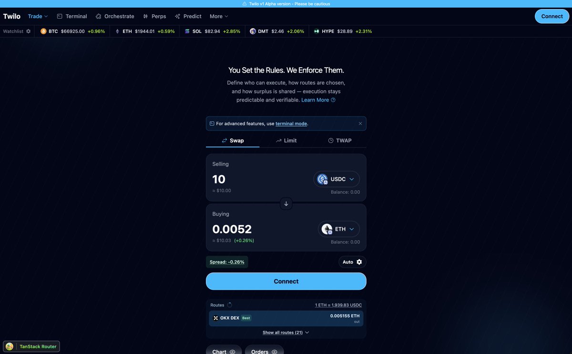Click the ETH price $1944.01
The height and width of the screenshot is (354, 572).
coord(144,31)
